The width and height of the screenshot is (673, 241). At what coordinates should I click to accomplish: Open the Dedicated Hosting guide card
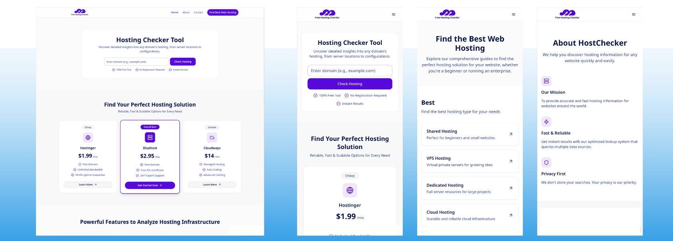click(470, 188)
